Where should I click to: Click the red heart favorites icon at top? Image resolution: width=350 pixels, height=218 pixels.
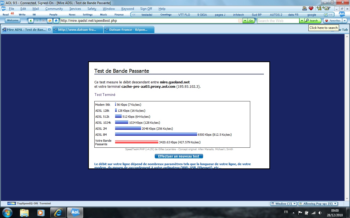[x=311, y=8]
